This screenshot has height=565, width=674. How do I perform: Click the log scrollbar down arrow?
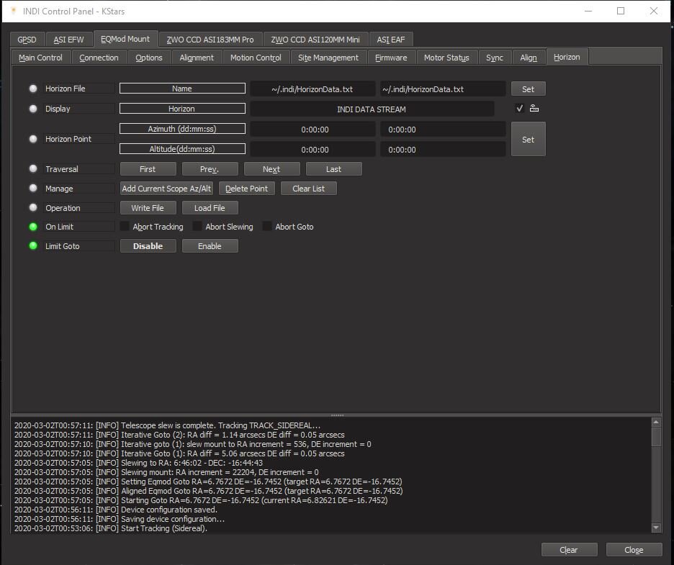click(656, 527)
